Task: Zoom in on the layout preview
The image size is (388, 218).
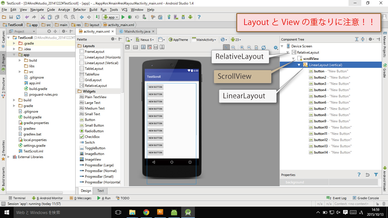Action: (x=242, y=48)
